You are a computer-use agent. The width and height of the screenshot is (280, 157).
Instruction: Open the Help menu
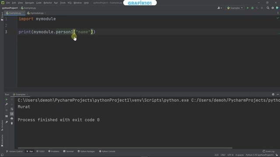(x=86, y=3)
